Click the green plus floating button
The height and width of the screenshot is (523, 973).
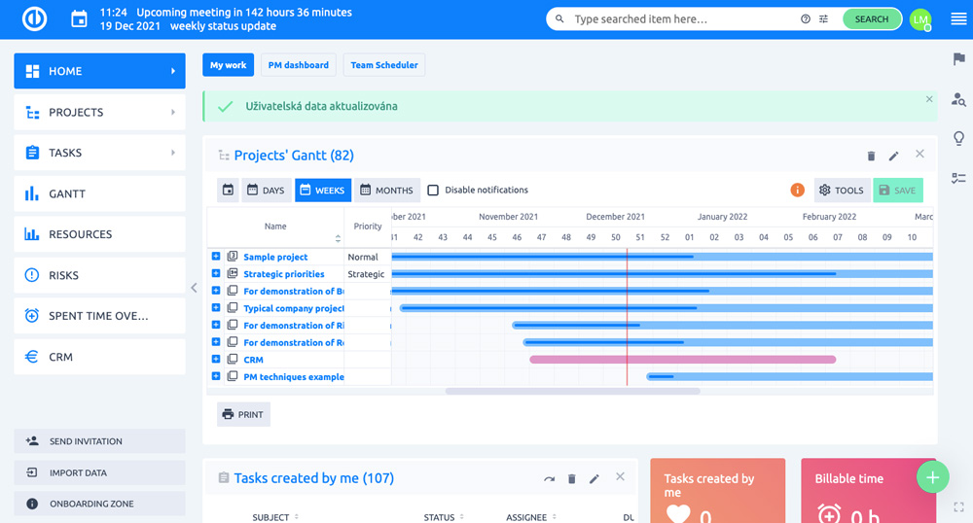[x=933, y=477]
